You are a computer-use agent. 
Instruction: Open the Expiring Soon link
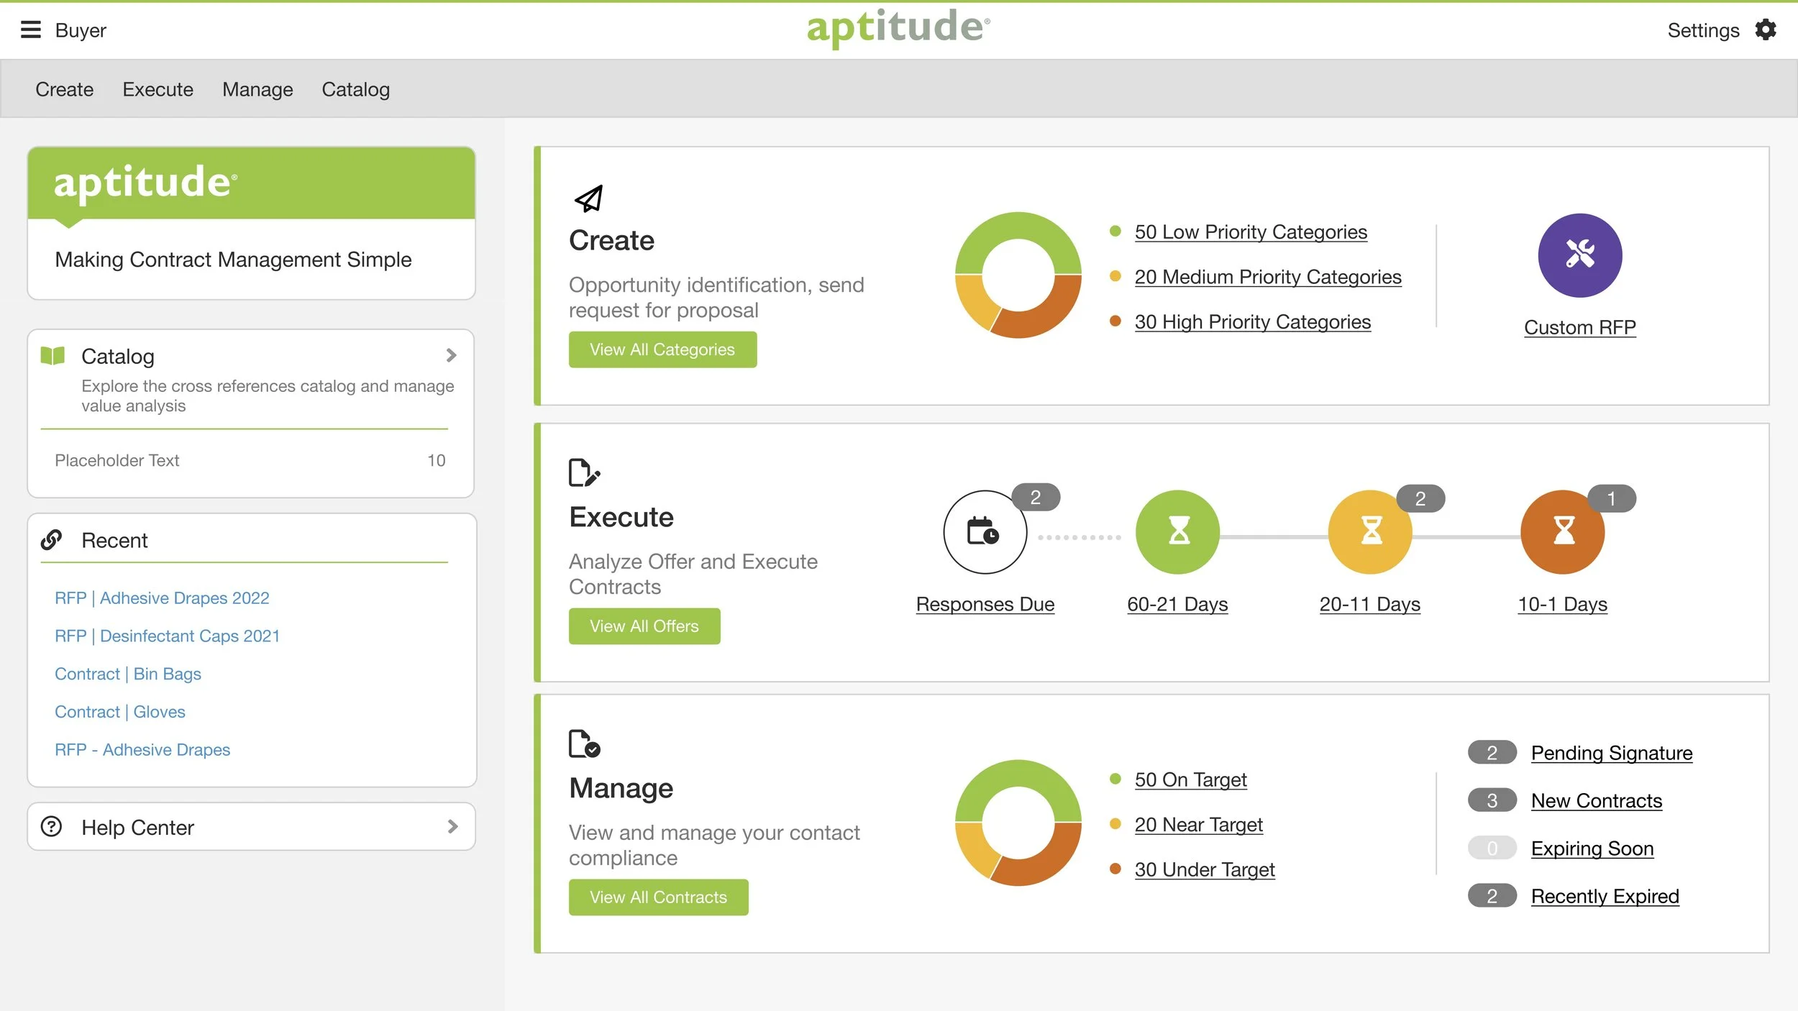coord(1592,848)
